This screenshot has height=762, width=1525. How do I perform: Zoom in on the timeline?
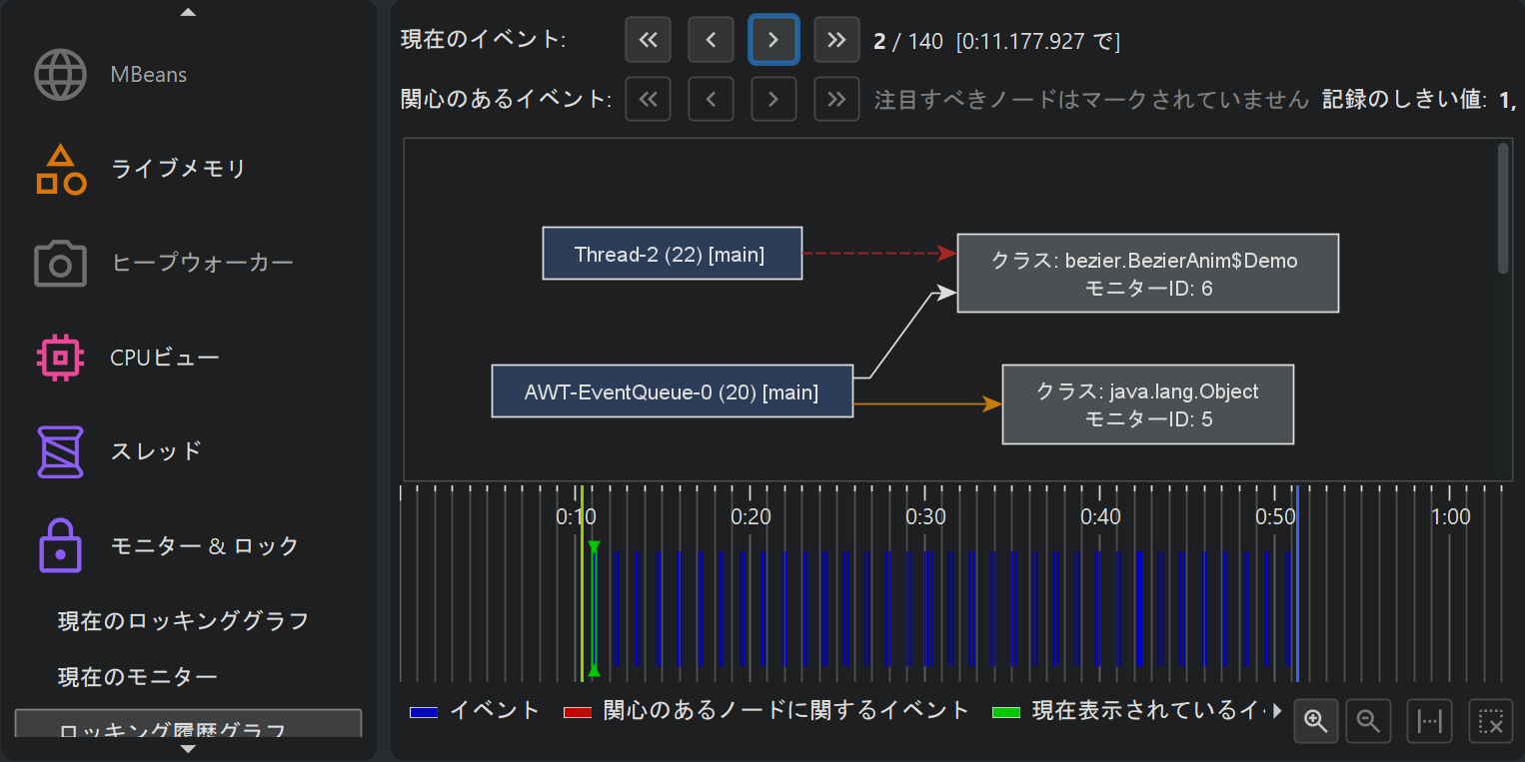(1316, 721)
